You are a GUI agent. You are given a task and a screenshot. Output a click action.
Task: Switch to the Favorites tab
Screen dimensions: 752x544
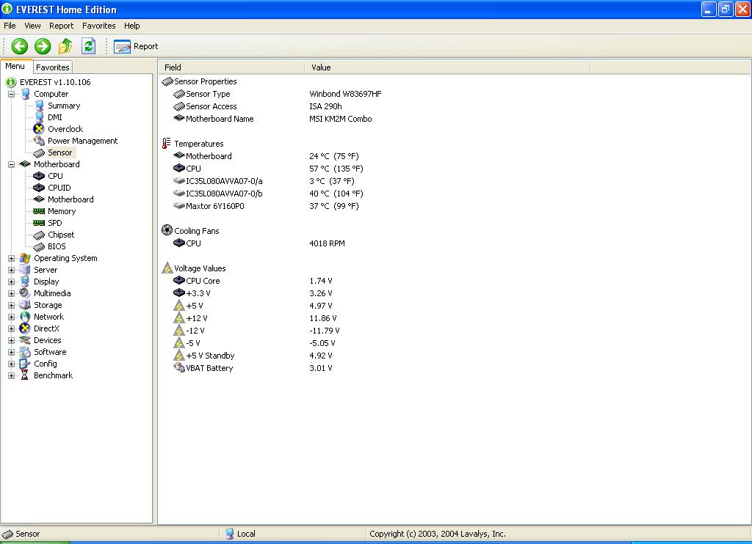[53, 67]
